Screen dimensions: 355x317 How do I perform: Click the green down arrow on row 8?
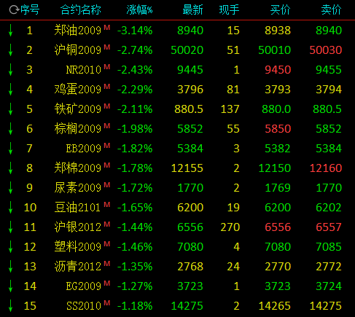(x=10, y=168)
